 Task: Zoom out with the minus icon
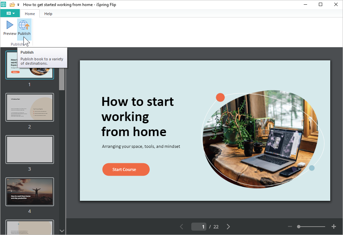click(x=290, y=227)
